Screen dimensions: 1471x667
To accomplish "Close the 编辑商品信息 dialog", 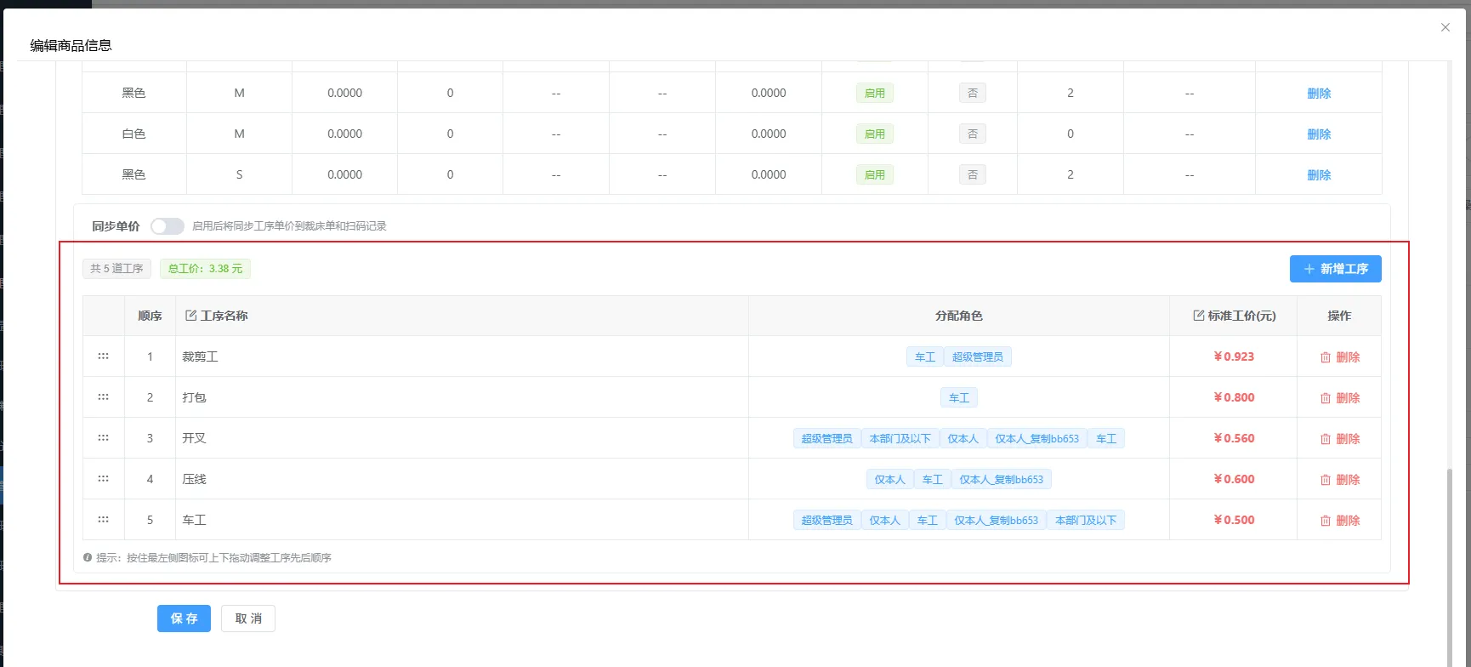I will tap(1445, 27).
